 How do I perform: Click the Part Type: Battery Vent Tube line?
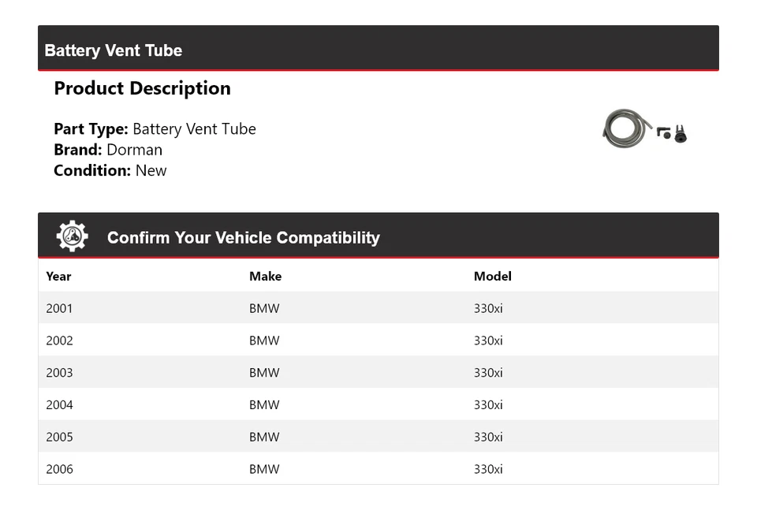(x=155, y=129)
